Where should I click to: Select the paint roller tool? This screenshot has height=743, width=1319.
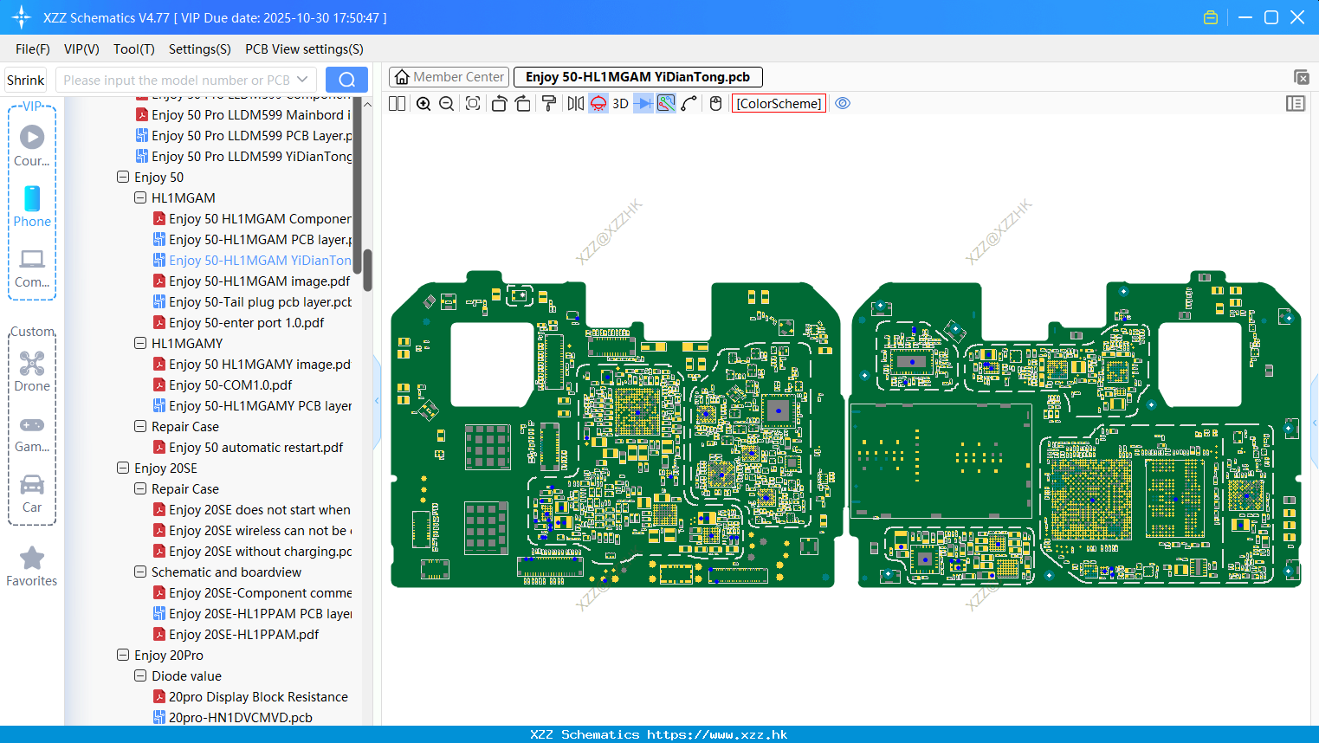(x=548, y=104)
